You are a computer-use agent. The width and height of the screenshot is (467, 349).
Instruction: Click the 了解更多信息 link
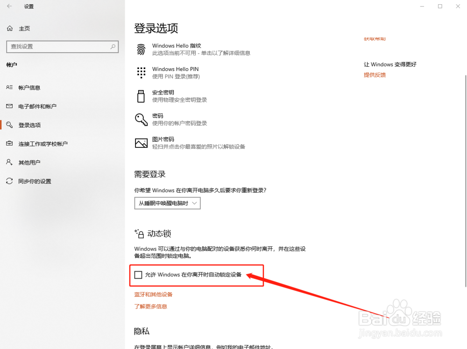coord(151,307)
